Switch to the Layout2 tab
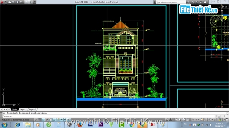The height and width of the screenshot is (128, 229). [32, 110]
